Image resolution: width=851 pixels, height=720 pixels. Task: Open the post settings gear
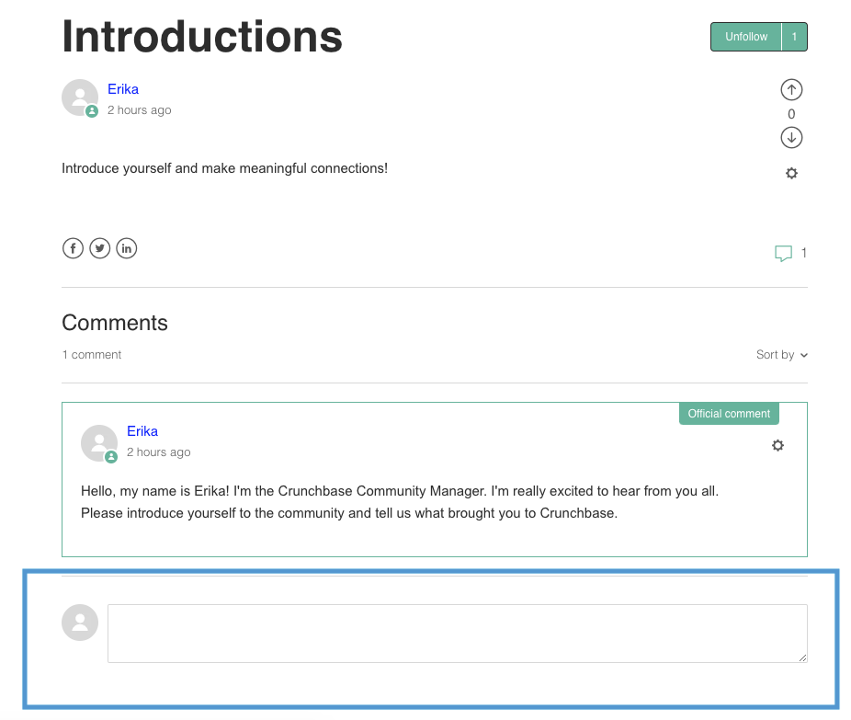click(x=791, y=173)
